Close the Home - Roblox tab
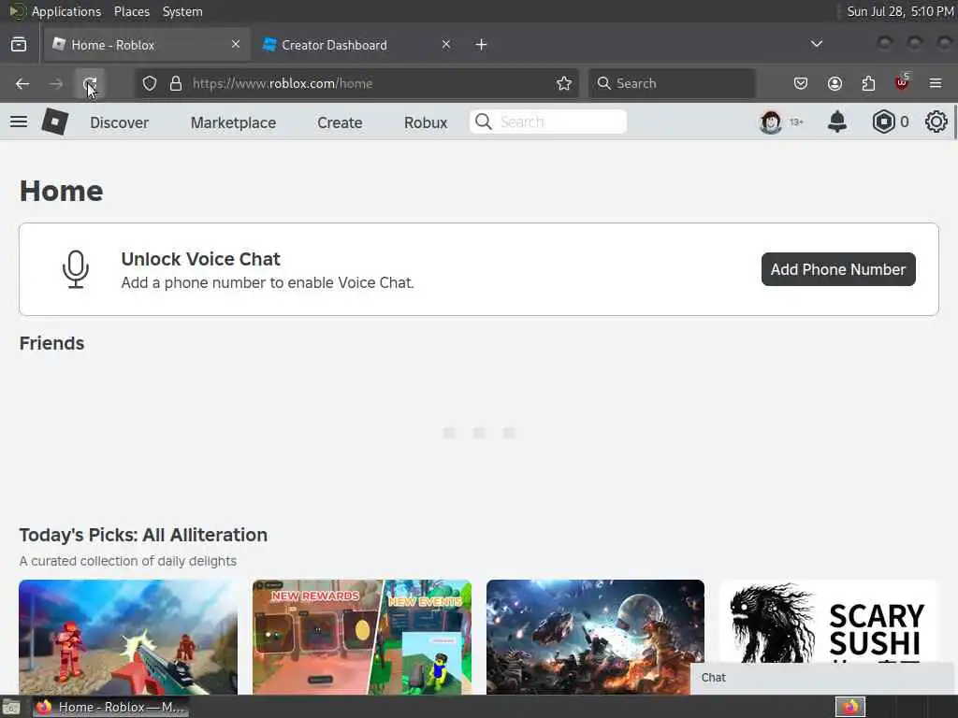Screen dimensions: 958x718 [x=236, y=45]
